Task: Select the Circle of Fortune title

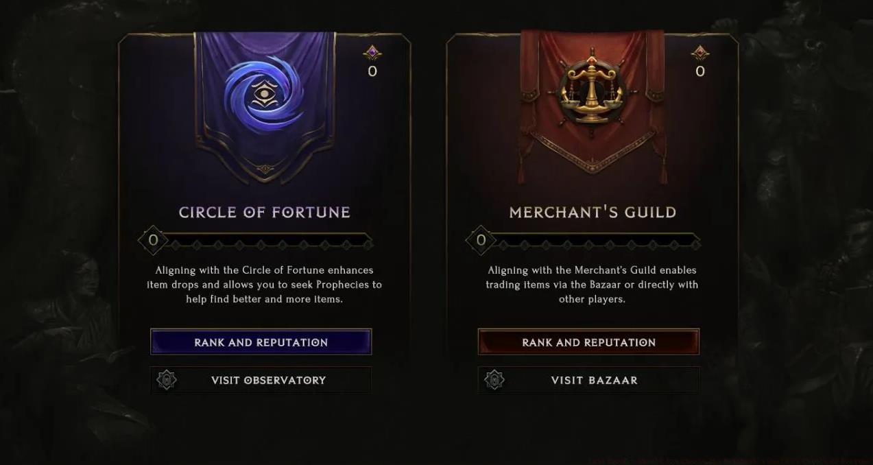Action: coord(264,213)
